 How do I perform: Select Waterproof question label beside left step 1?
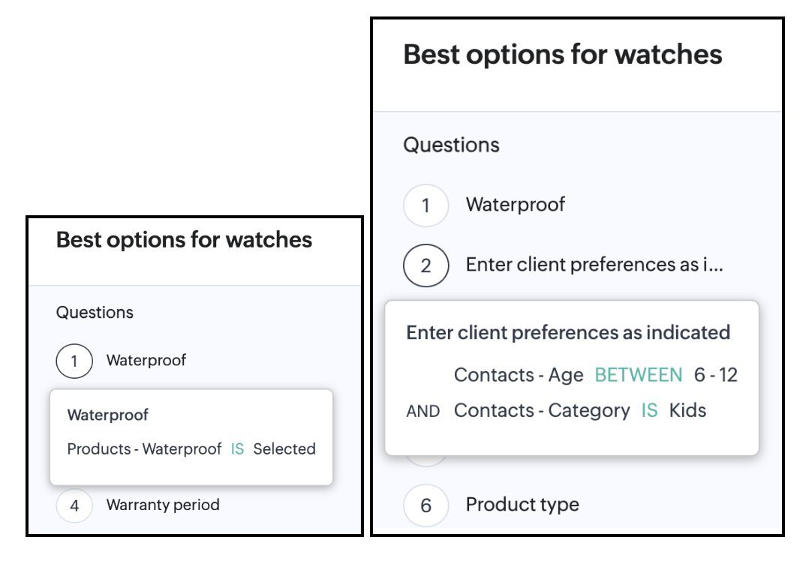(146, 361)
